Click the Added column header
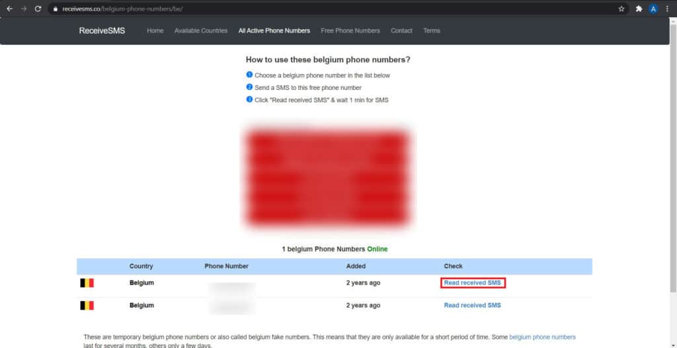Screen dimensions: 677x348 (x=356, y=267)
